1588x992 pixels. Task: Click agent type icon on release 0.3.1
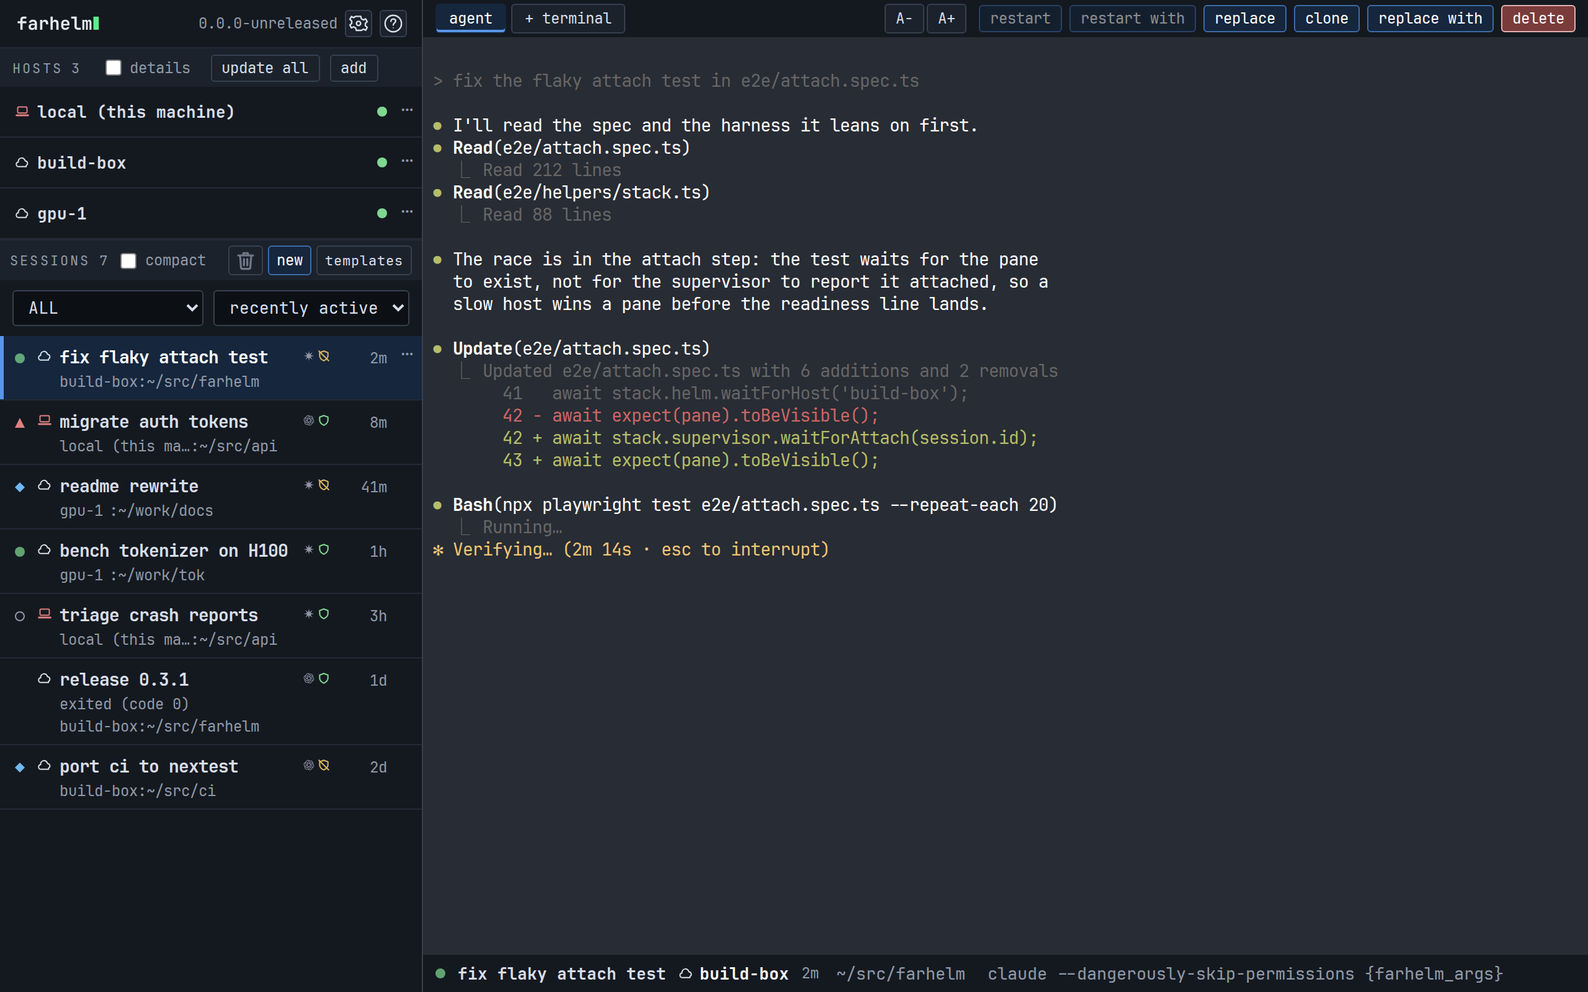[308, 678]
